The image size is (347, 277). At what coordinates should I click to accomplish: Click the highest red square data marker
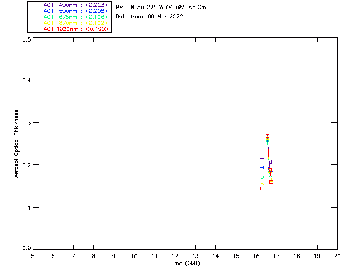tap(267, 136)
